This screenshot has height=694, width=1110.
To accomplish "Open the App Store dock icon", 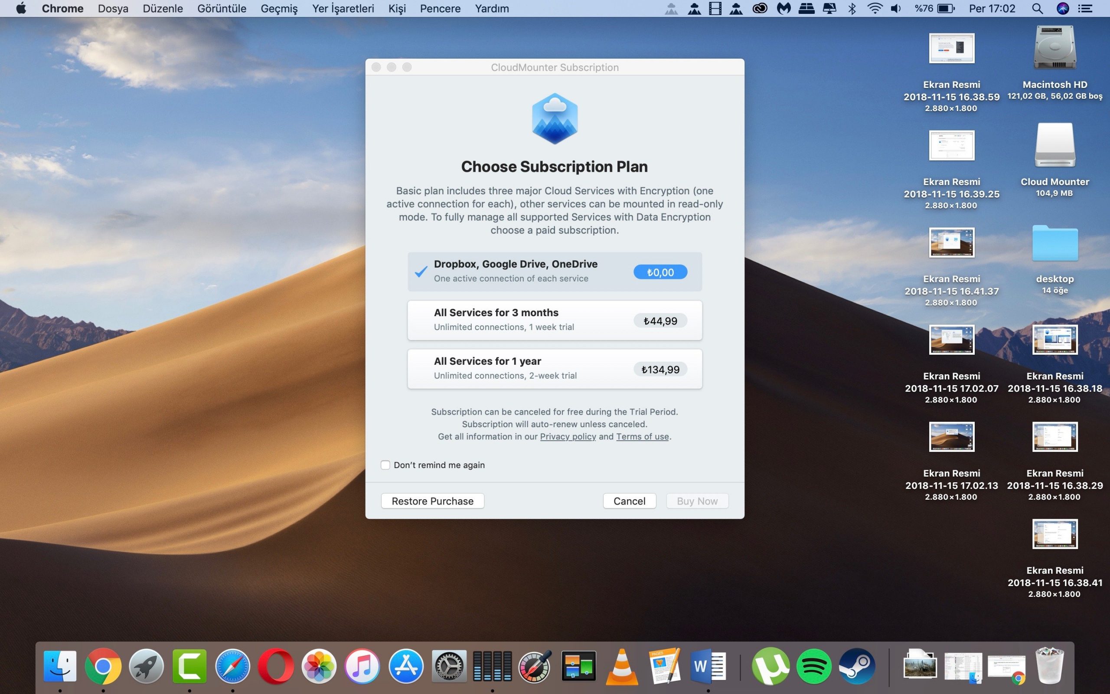I will click(406, 666).
